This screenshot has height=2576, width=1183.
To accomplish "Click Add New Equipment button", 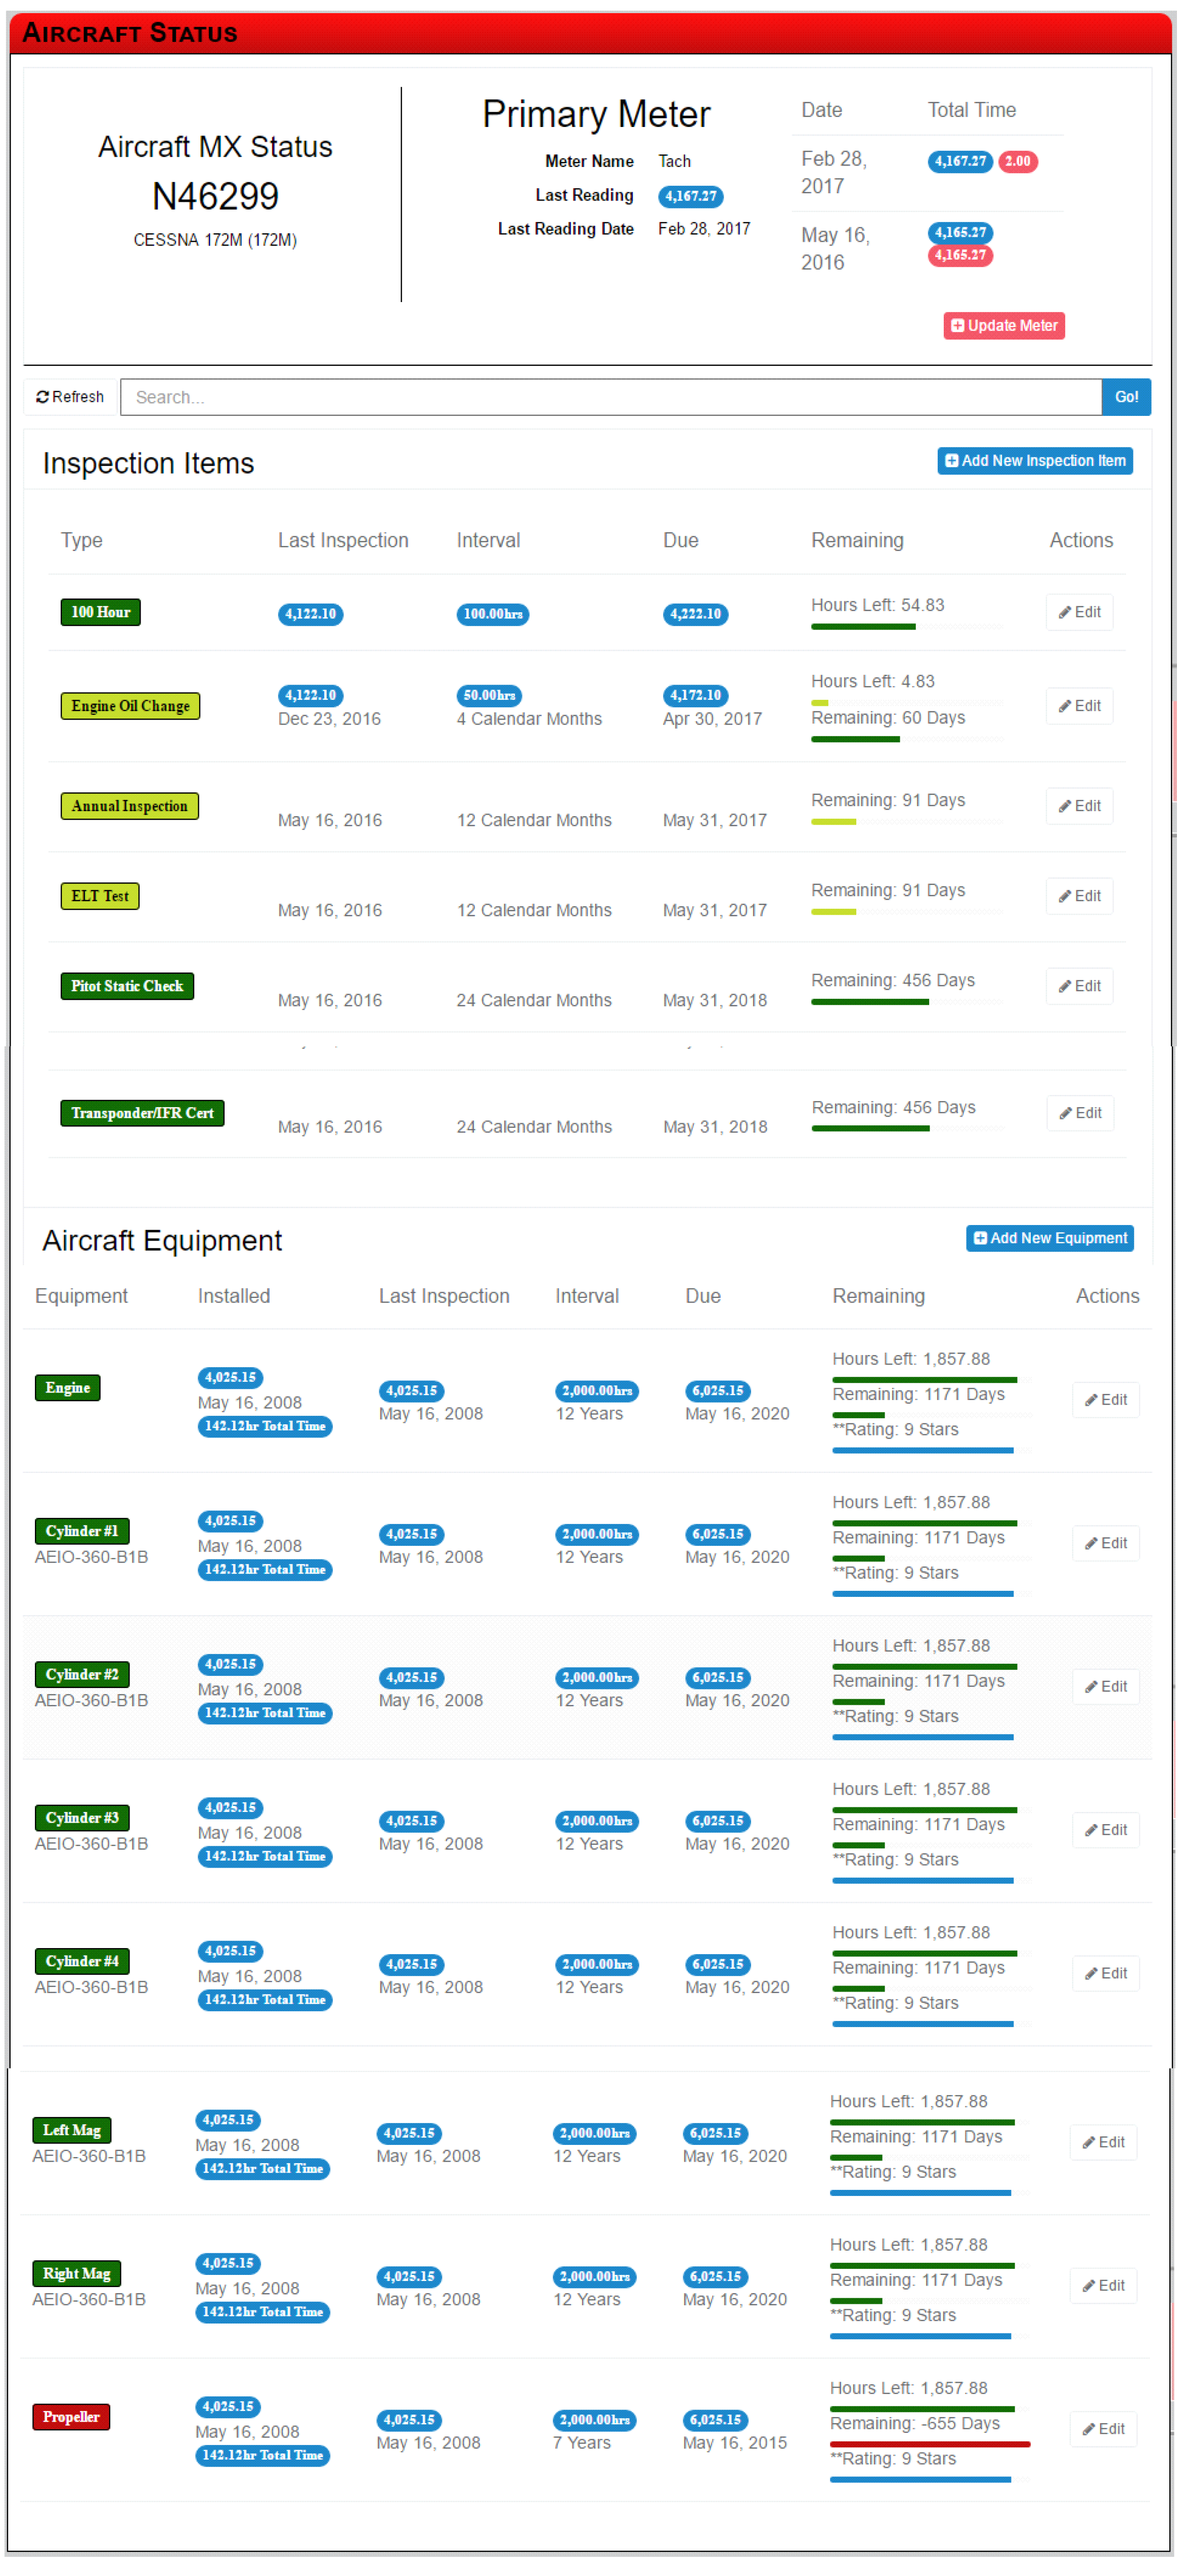I will pos(1049,1238).
